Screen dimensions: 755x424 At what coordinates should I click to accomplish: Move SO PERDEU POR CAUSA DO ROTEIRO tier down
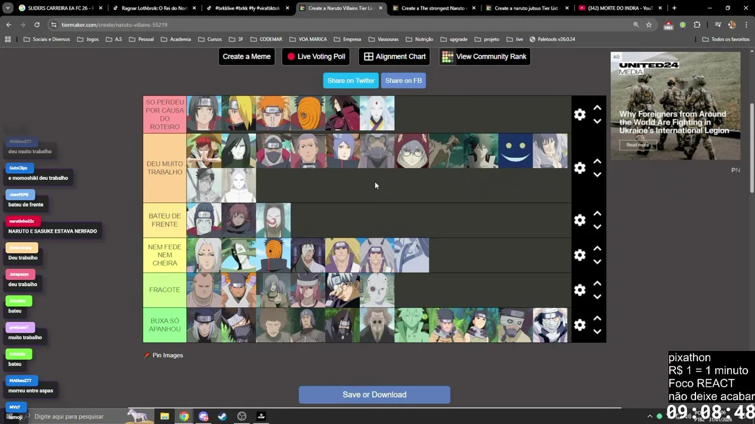(x=597, y=121)
